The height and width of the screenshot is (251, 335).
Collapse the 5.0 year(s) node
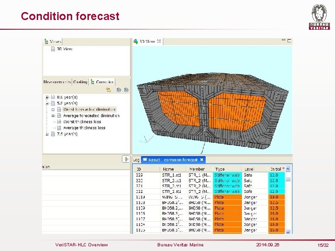pos(47,104)
